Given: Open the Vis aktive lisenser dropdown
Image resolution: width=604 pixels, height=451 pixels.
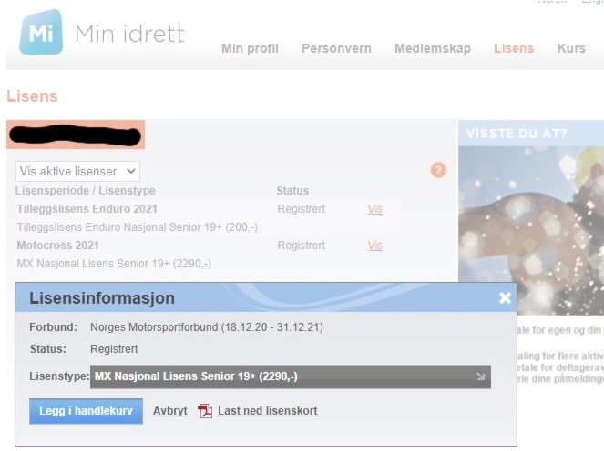Looking at the screenshot, I should coord(78,171).
